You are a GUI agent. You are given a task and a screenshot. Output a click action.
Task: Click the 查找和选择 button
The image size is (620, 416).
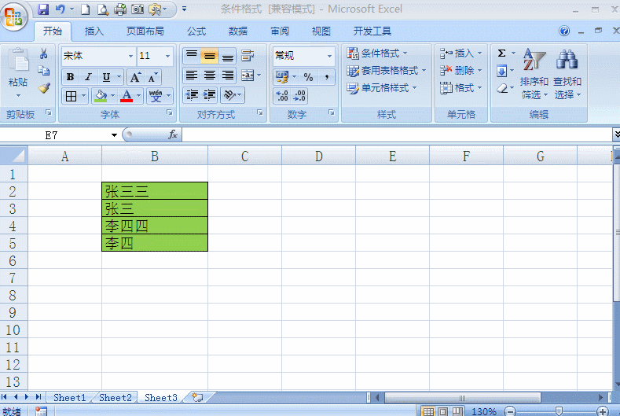567,74
